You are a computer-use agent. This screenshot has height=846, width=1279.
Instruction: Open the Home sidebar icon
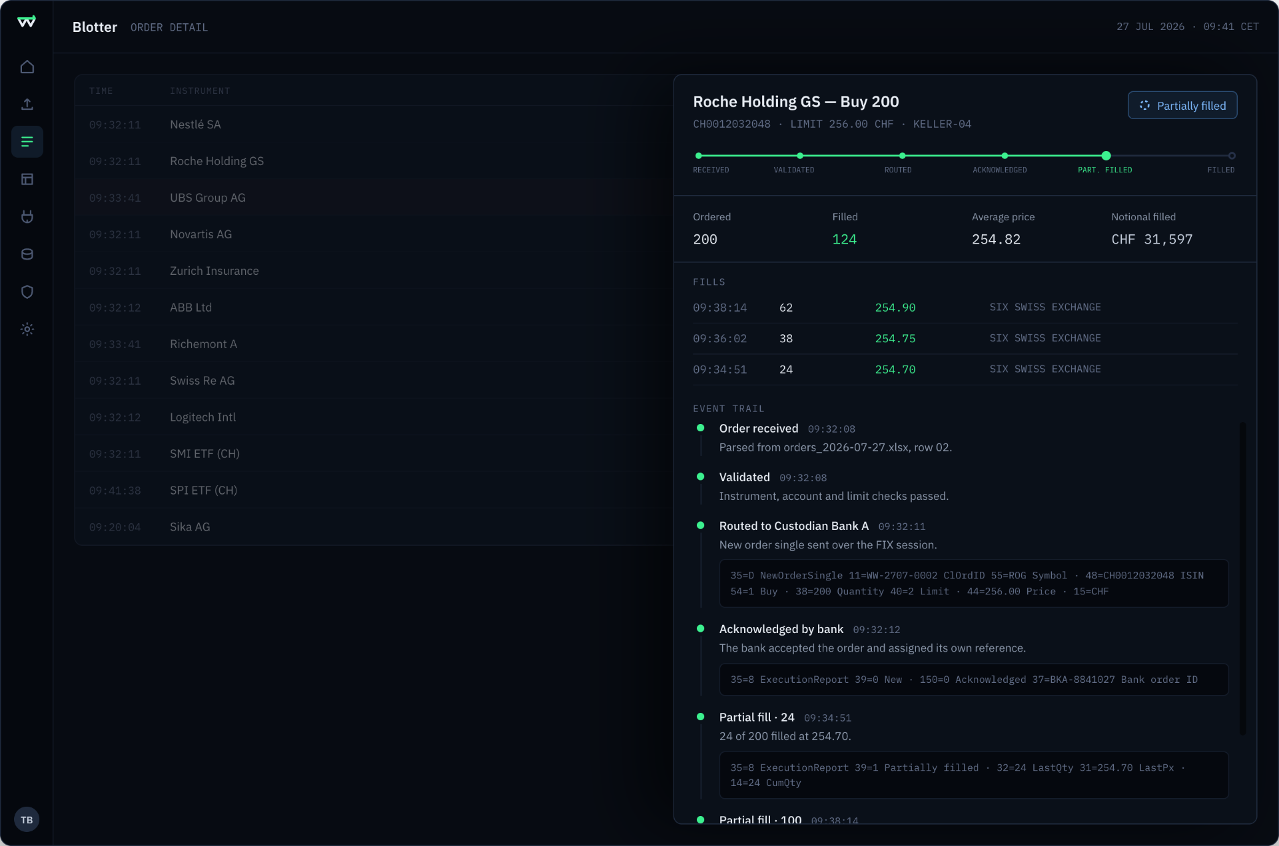tap(27, 67)
